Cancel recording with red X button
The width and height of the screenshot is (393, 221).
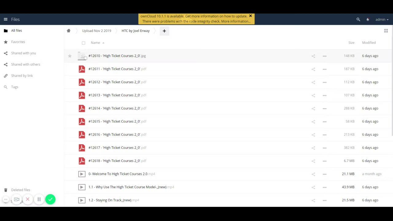pos(28,200)
